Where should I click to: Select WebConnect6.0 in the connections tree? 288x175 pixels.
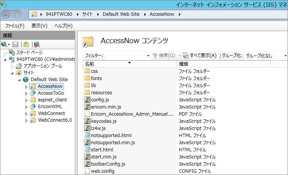pos(55,120)
